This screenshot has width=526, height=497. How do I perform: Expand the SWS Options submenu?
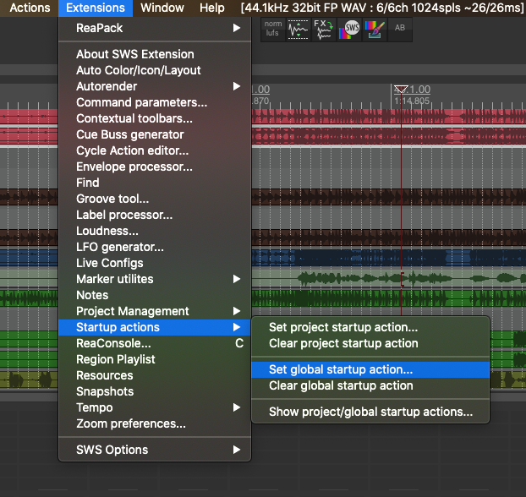pyautogui.click(x=155, y=450)
